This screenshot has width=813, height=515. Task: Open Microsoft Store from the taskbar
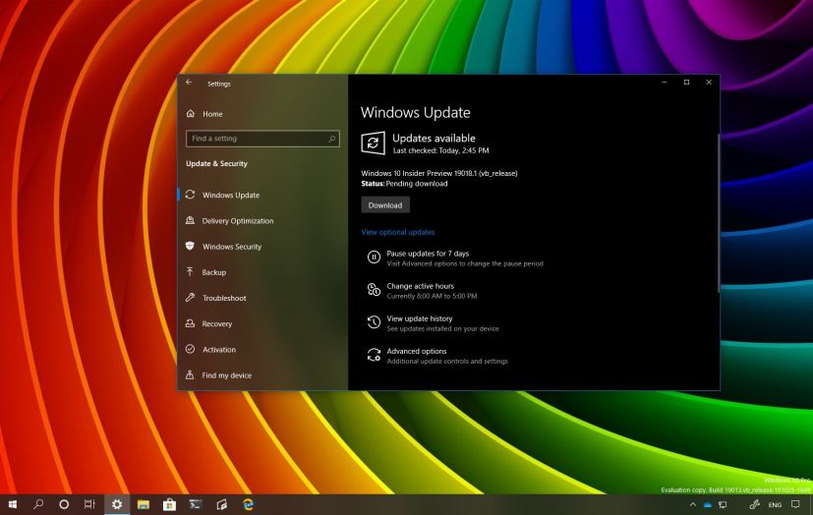pyautogui.click(x=169, y=504)
